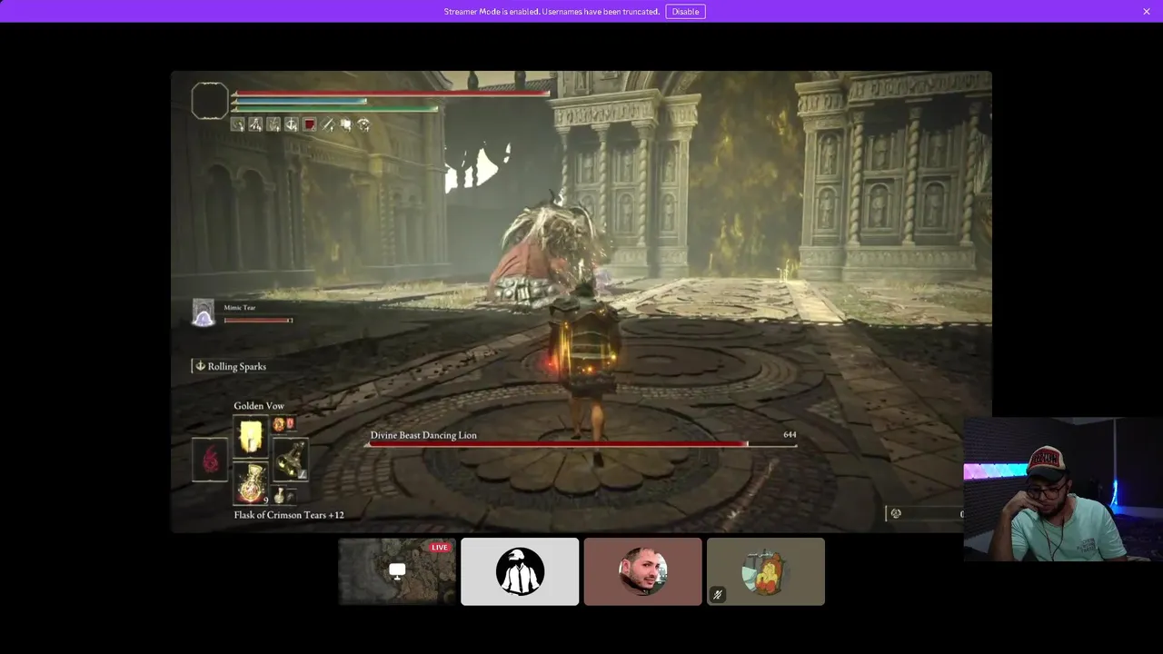This screenshot has height=654, width=1163.
Task: Click the main Elden Ring stream video
Action: [x=581, y=302]
